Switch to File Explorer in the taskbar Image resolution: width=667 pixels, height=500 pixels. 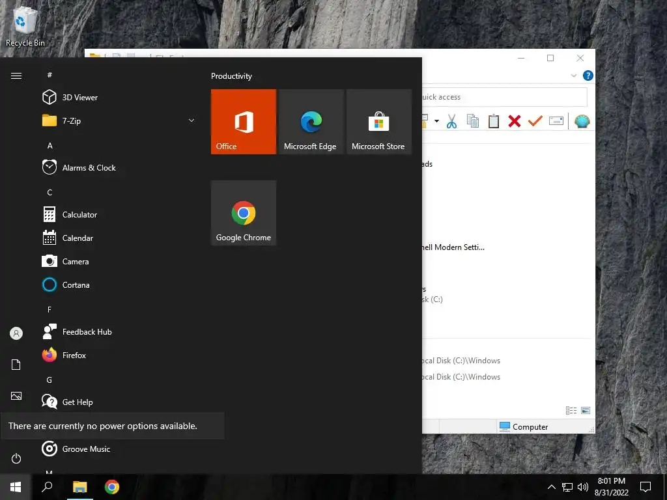point(79,487)
